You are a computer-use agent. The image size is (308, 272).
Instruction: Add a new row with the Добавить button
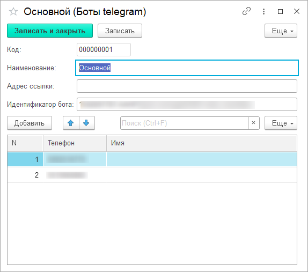pos(30,123)
